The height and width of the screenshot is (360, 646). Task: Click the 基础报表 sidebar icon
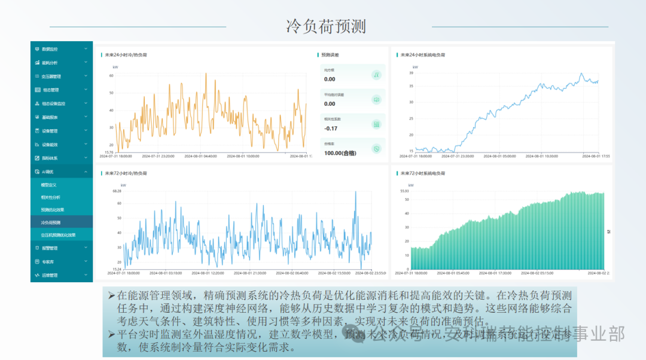pyautogui.click(x=38, y=117)
